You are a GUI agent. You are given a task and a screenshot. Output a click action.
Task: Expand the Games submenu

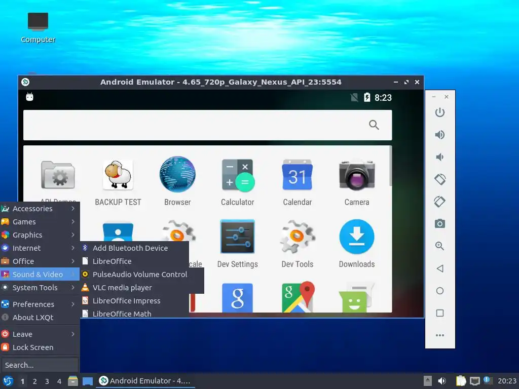coord(40,222)
